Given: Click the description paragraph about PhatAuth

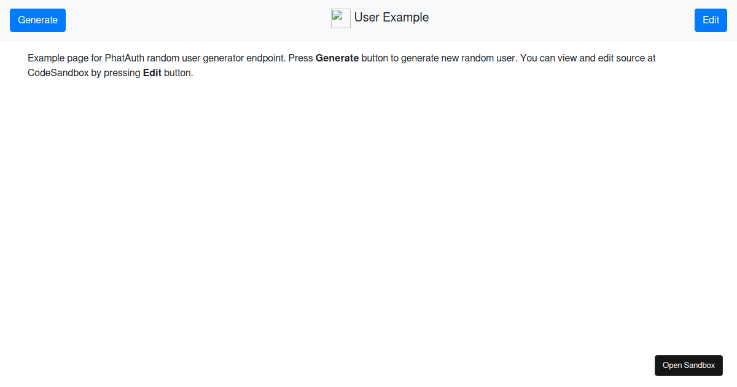Looking at the screenshot, I should (341, 65).
